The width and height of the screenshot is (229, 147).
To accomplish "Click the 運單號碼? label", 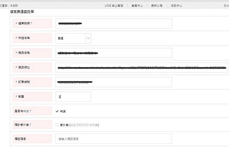I will pyautogui.click(x=25, y=23).
